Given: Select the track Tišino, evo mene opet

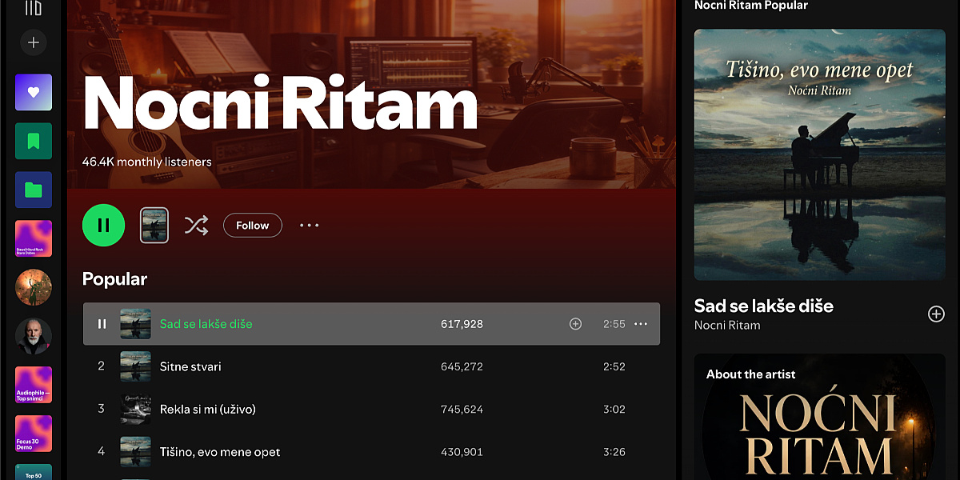Looking at the screenshot, I should click(x=371, y=452).
